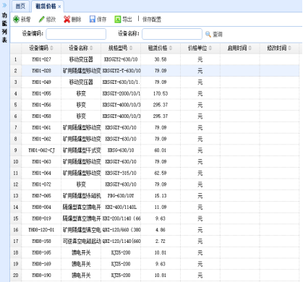Focus the 设备编码 input field
Image resolution: width=303 pixels, height=282 pixels.
76,34
